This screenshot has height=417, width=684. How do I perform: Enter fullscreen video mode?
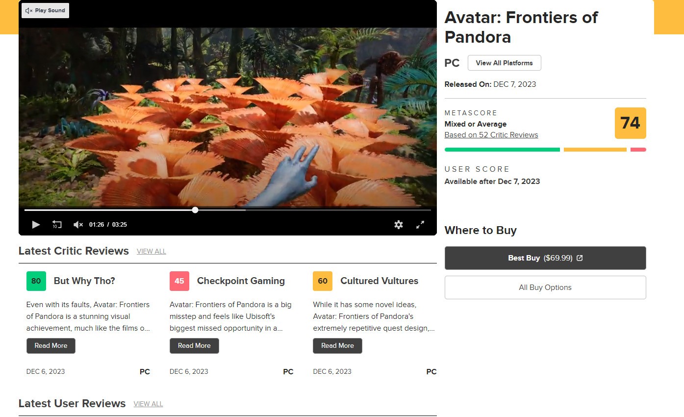pos(420,225)
